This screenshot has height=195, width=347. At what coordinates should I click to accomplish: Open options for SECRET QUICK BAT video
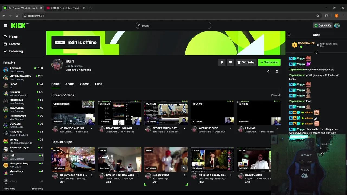point(184,128)
